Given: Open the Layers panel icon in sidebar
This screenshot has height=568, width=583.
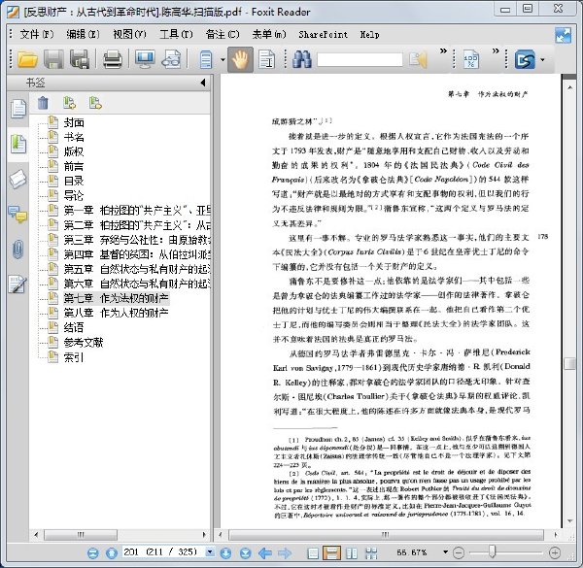Looking at the screenshot, I should (17, 180).
